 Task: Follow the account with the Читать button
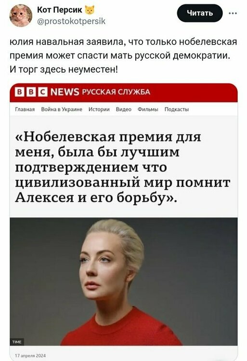coord(200,13)
